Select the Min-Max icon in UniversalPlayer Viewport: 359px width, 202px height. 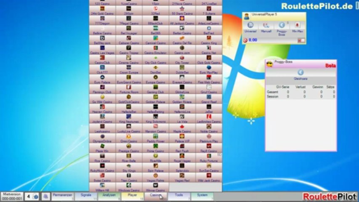(x=297, y=27)
